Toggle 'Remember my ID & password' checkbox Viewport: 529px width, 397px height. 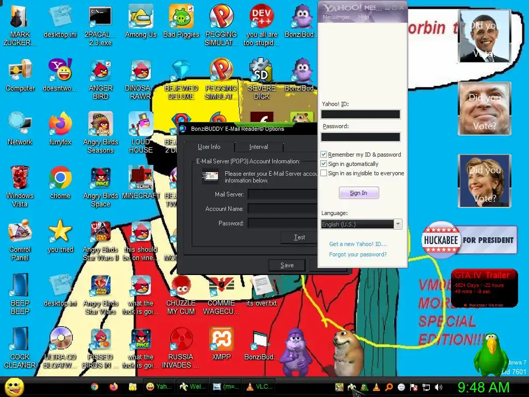[x=323, y=154]
